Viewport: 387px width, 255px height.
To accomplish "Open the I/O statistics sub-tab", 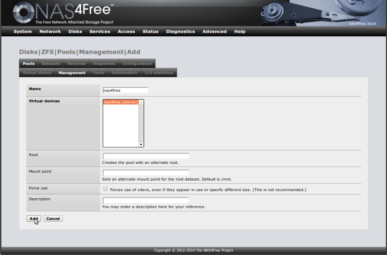I will point(158,73).
